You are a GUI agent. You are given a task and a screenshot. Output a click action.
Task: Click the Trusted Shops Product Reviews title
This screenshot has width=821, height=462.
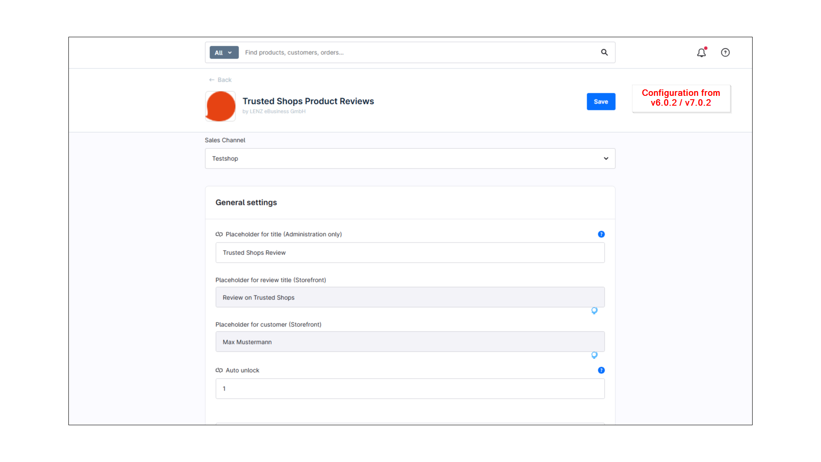click(x=308, y=101)
